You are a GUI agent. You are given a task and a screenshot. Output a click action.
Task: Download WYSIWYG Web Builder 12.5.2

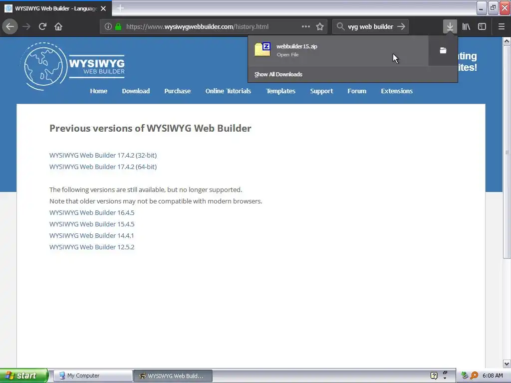pos(92,247)
